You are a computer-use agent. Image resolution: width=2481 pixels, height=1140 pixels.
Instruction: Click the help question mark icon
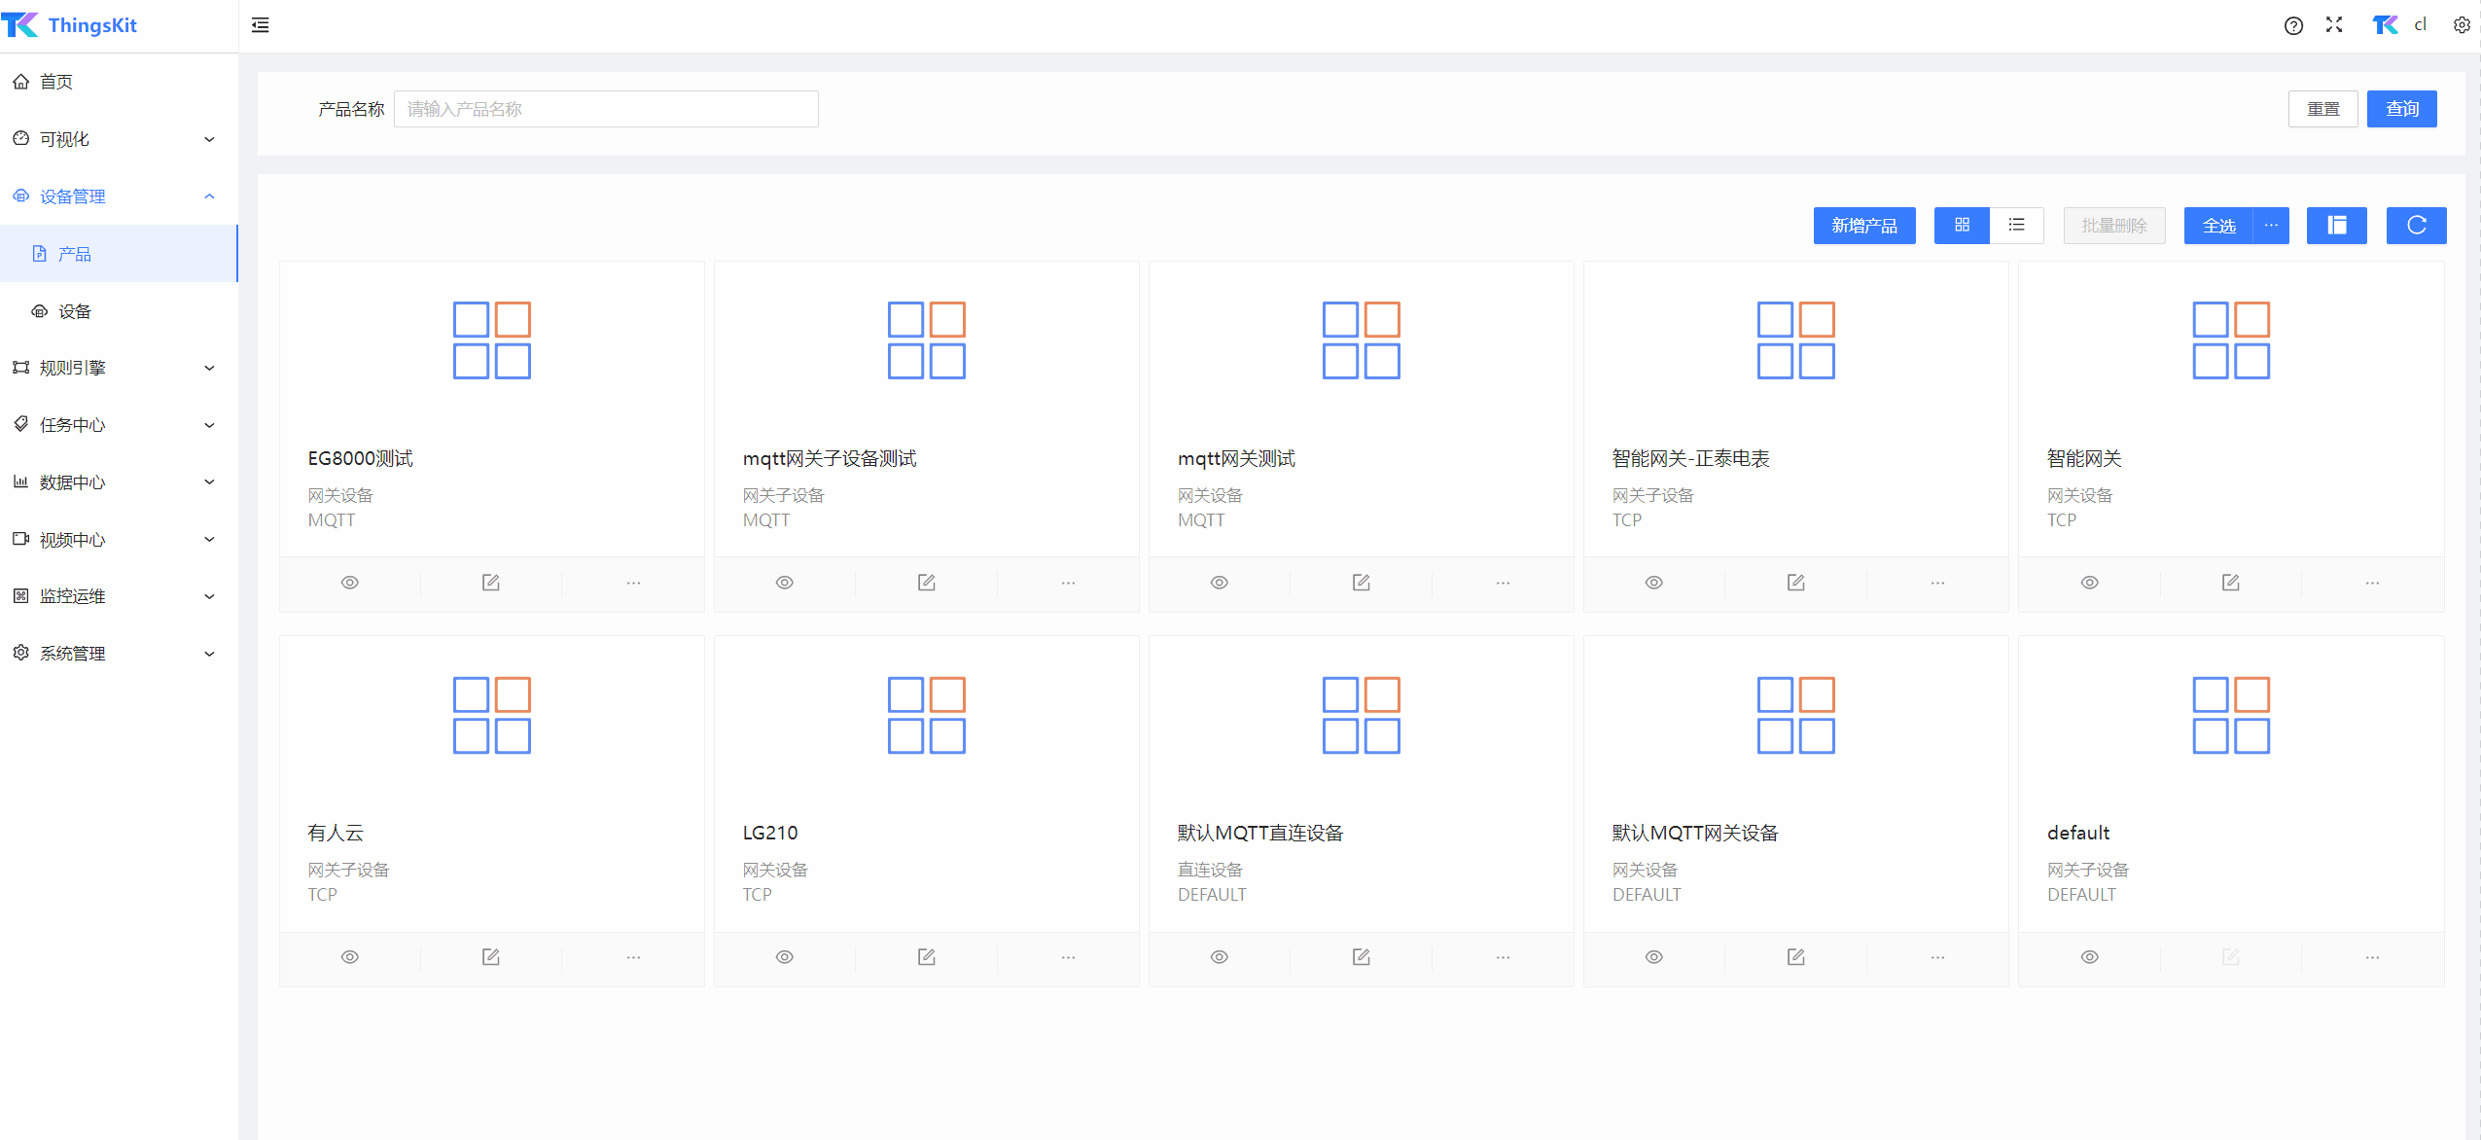click(2293, 25)
